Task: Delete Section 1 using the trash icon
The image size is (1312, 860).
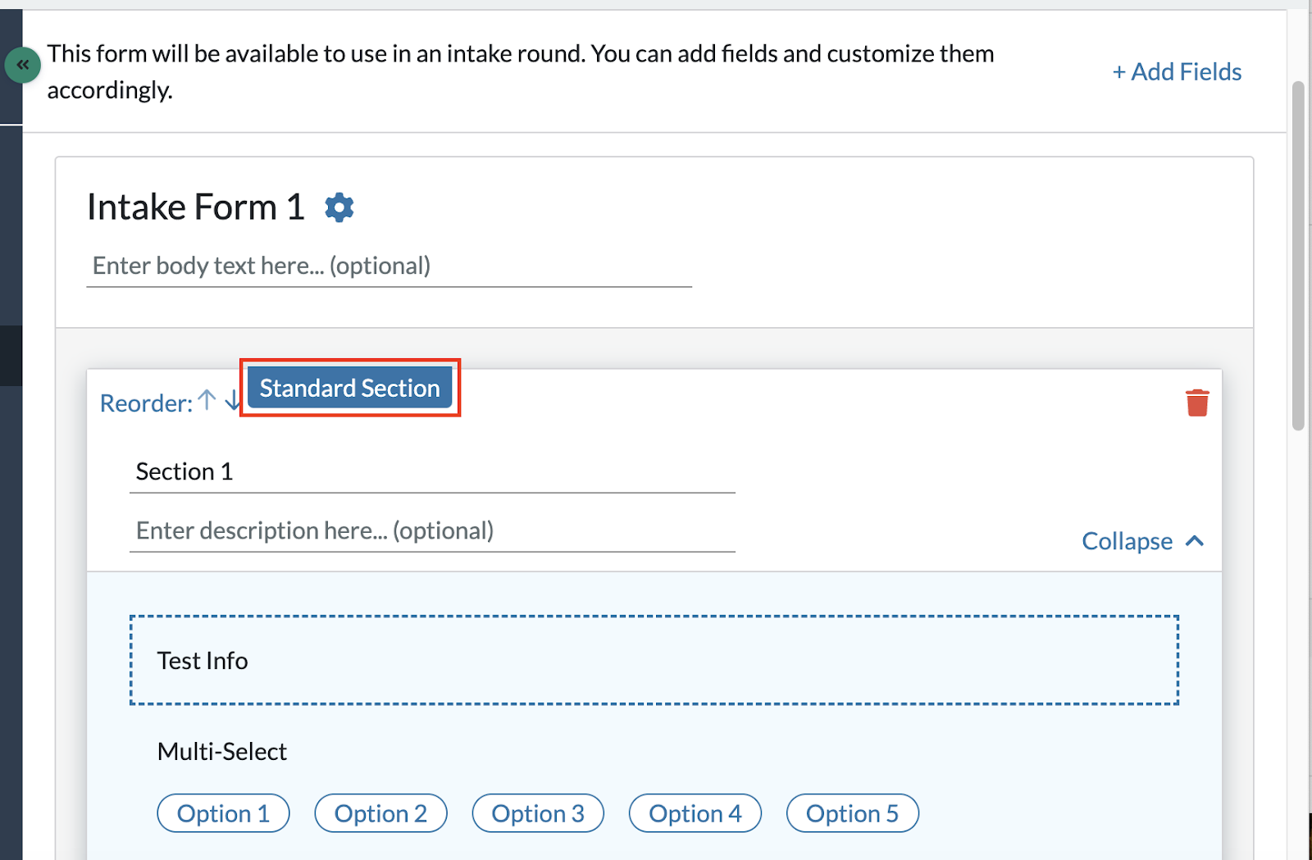Action: click(1196, 402)
